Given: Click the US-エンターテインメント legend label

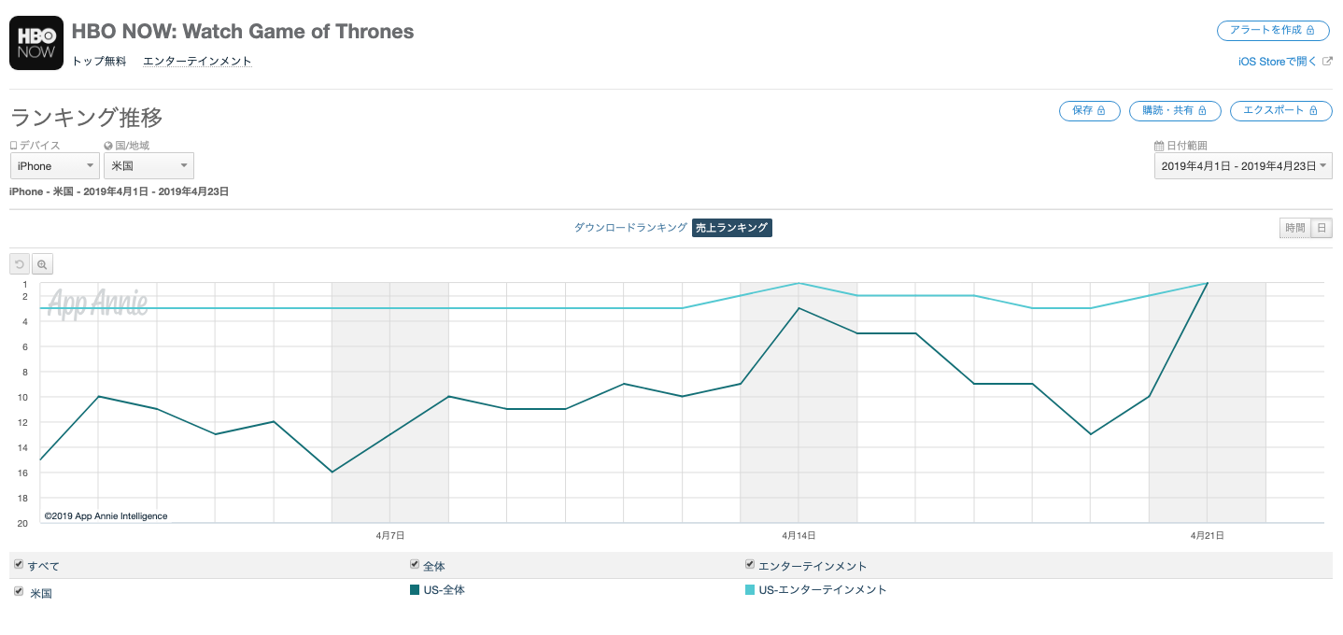Looking at the screenshot, I should pos(823,590).
